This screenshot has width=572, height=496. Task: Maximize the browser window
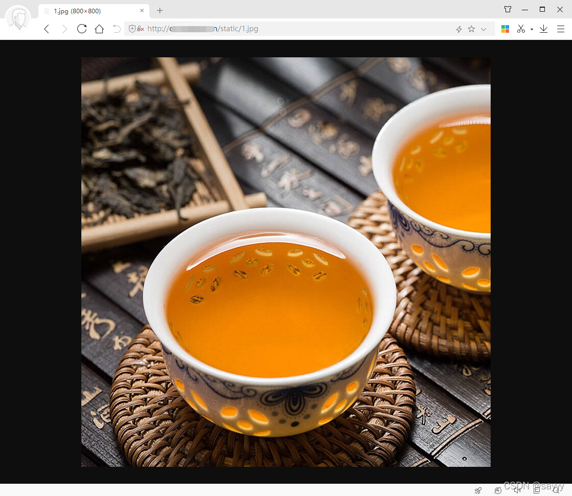pos(542,10)
